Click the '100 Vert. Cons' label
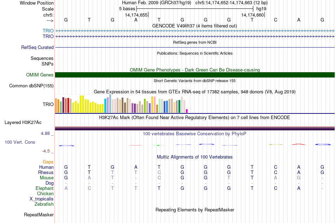335x223 pixels. [20, 142]
